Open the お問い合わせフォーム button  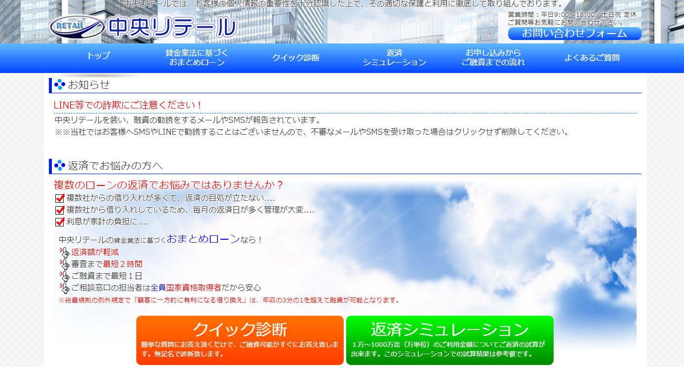(574, 34)
